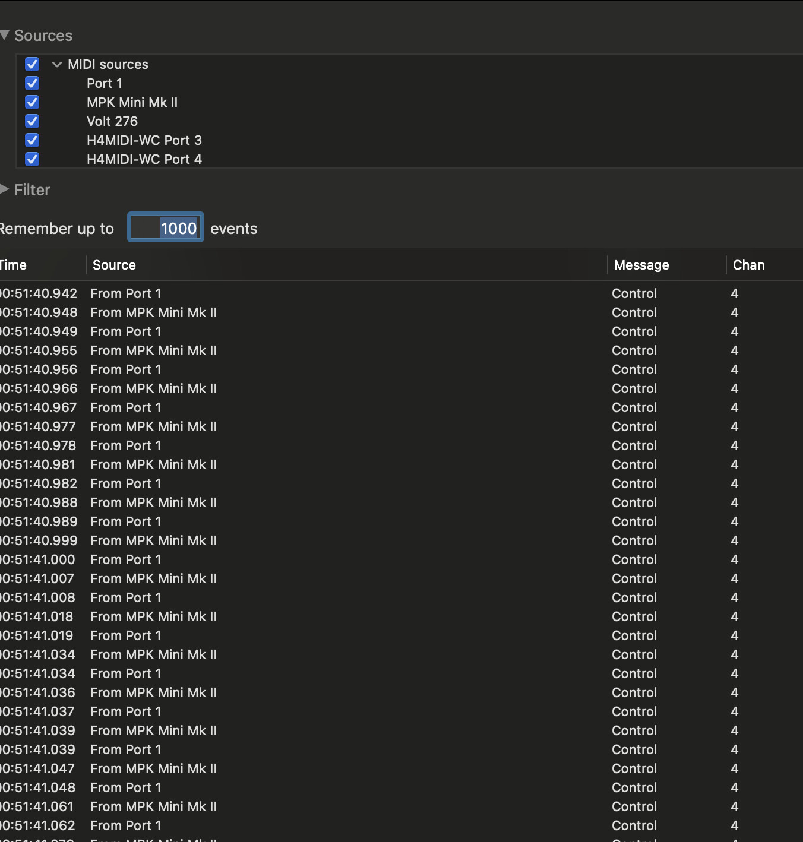
Task: Collapse the Sources section triangle
Action: 5,36
